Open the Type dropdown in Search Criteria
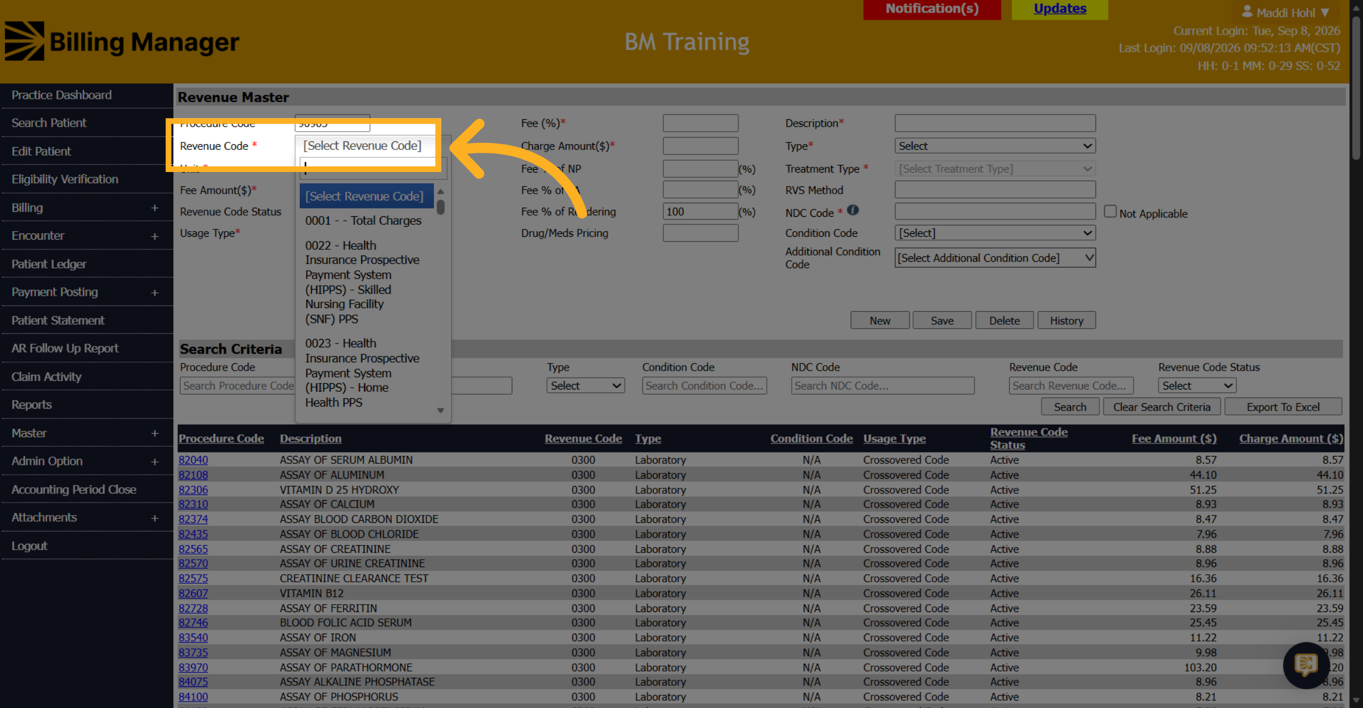Viewport: 1363px width, 708px height. point(586,386)
